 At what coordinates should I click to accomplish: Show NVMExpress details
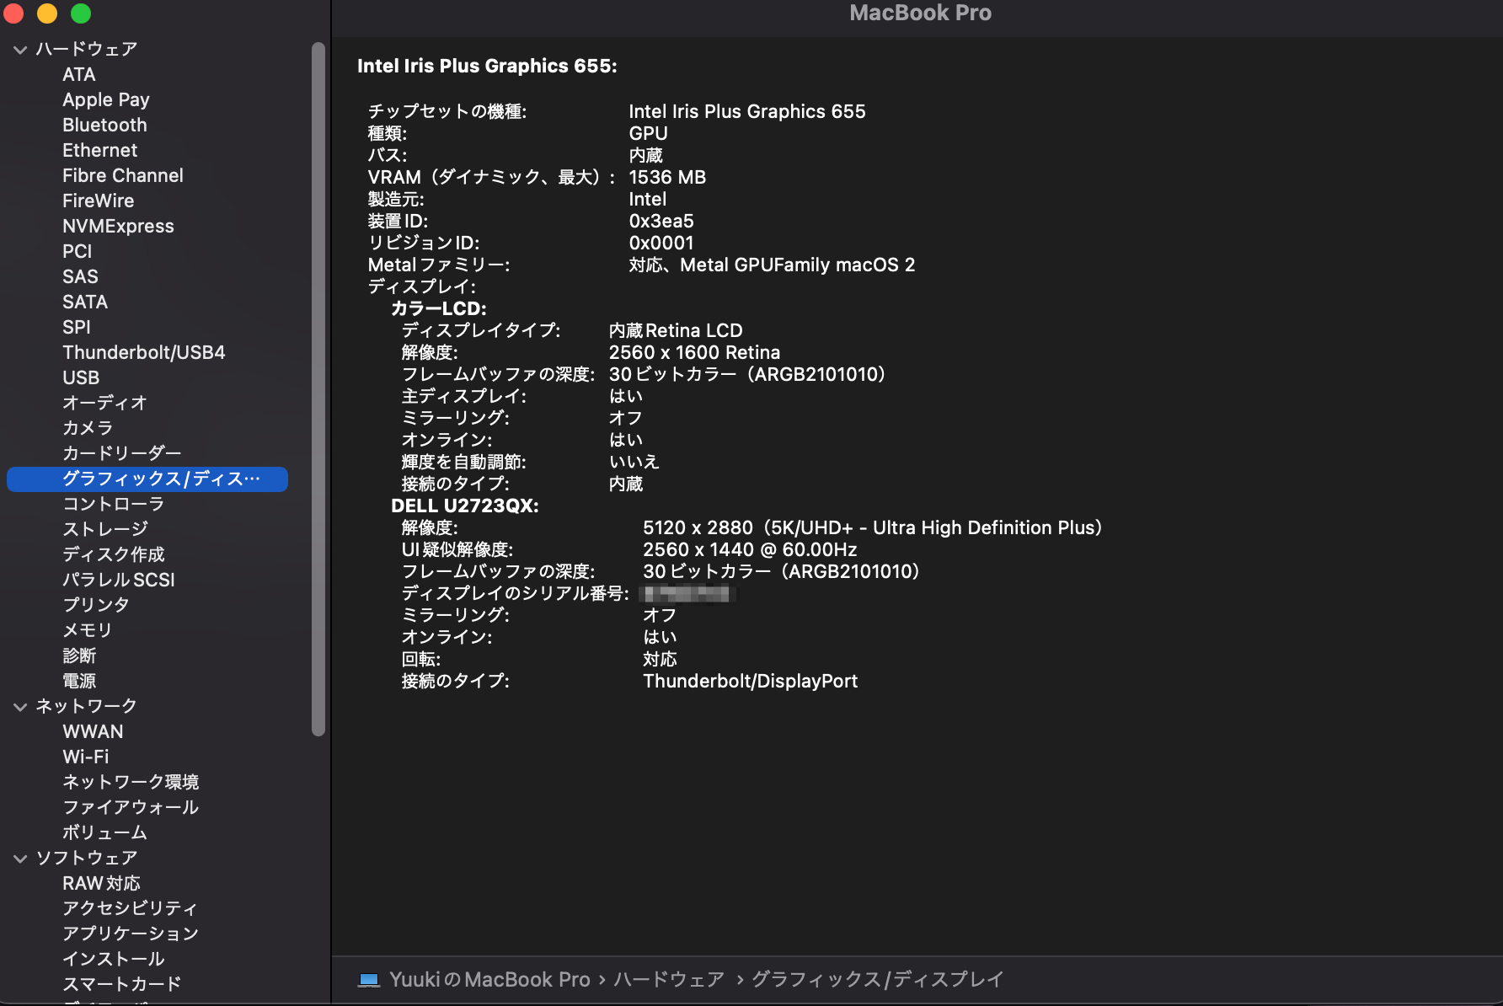(118, 227)
